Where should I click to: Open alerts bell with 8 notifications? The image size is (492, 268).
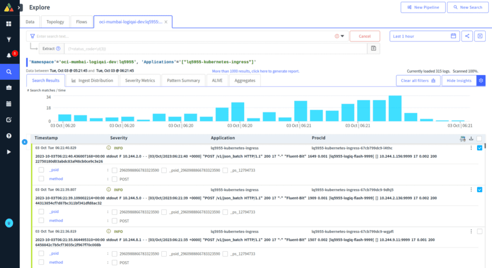[x=9, y=56]
